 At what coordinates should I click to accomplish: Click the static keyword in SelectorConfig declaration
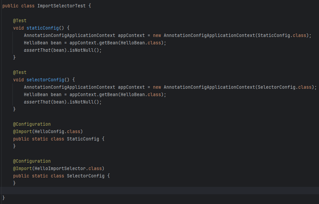(x=40, y=176)
